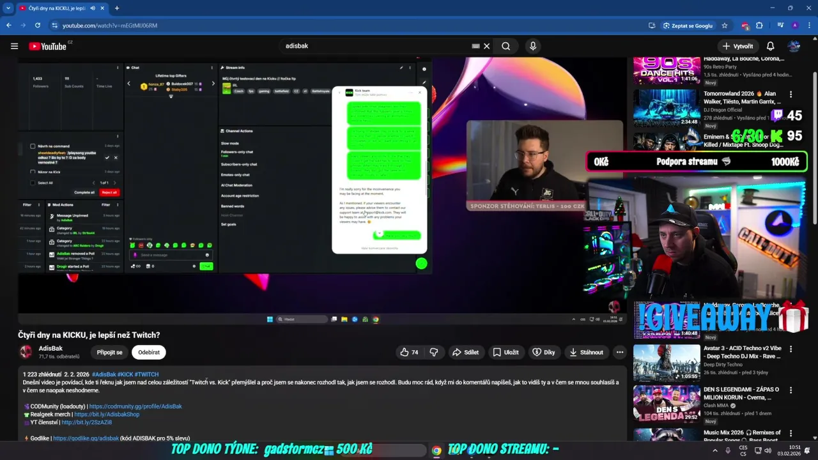Download video with Stáhnout button
818x460 pixels.
click(x=586, y=352)
